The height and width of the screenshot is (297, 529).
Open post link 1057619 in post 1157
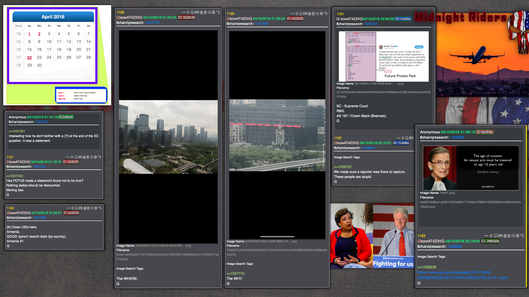tap(39, 167)
